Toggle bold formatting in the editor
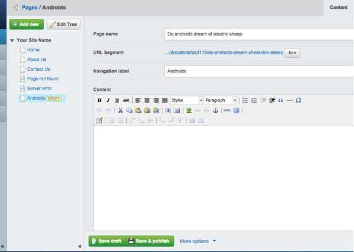Viewport: 354px width, 252px height. (99, 100)
